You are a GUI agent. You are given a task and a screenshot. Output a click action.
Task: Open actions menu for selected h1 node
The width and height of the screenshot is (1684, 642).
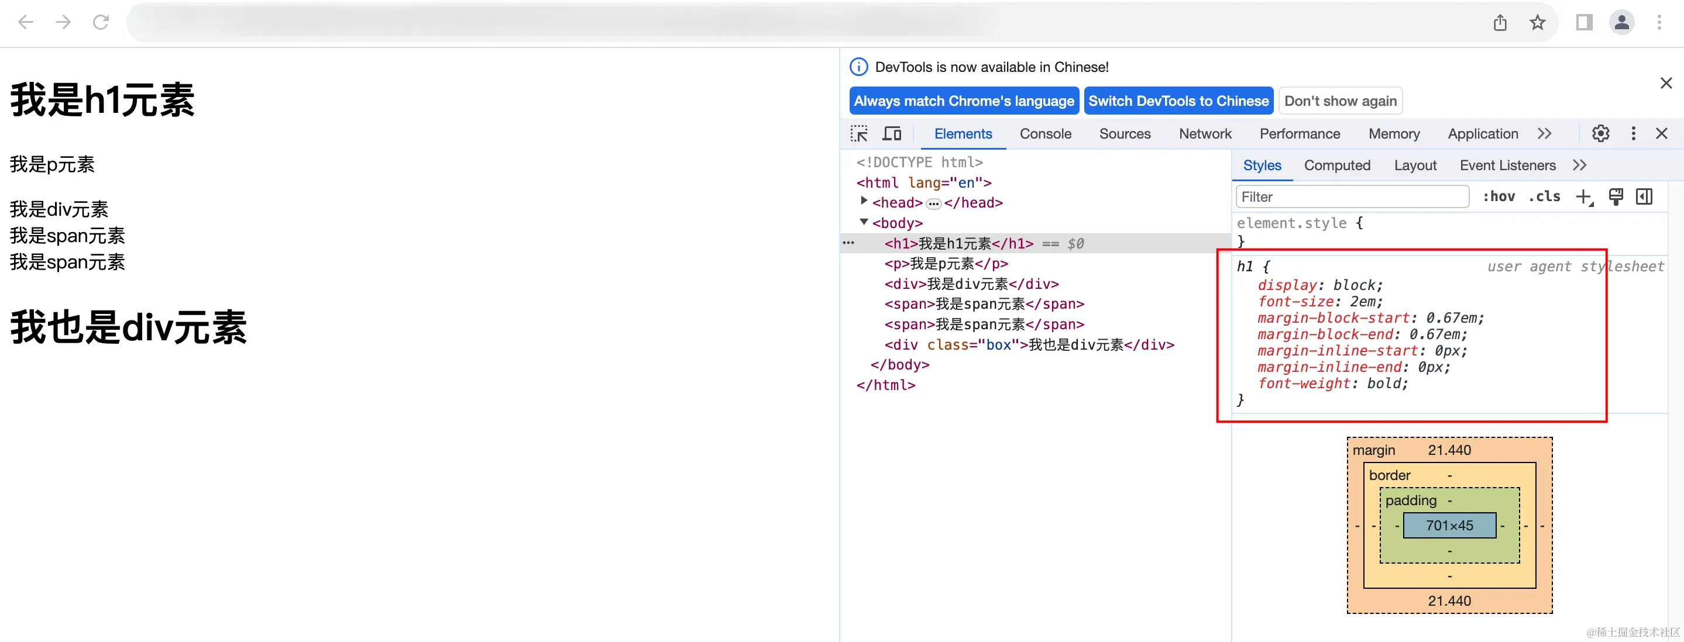pyautogui.click(x=848, y=243)
